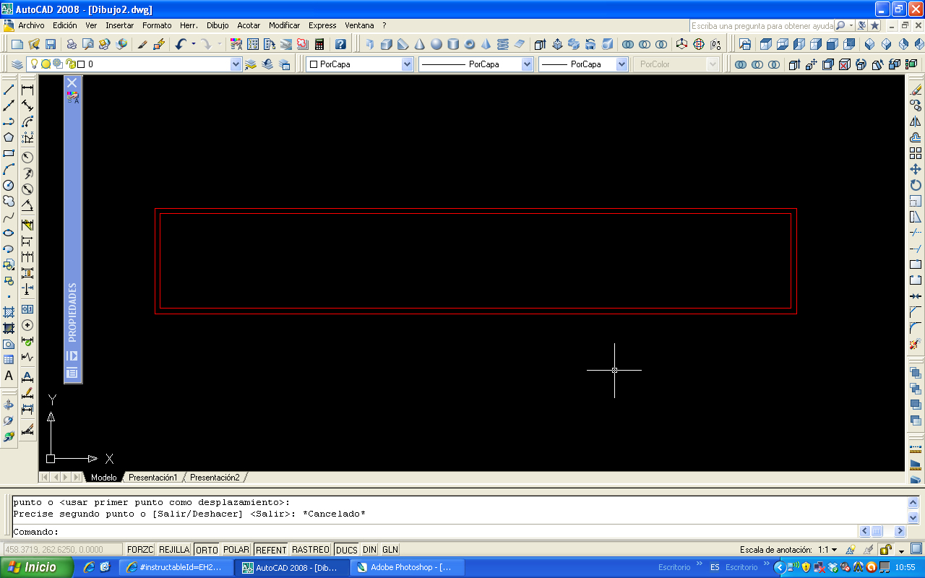Screen dimensions: 925x578
Task: Select the Explode tool
Action: pos(916,344)
